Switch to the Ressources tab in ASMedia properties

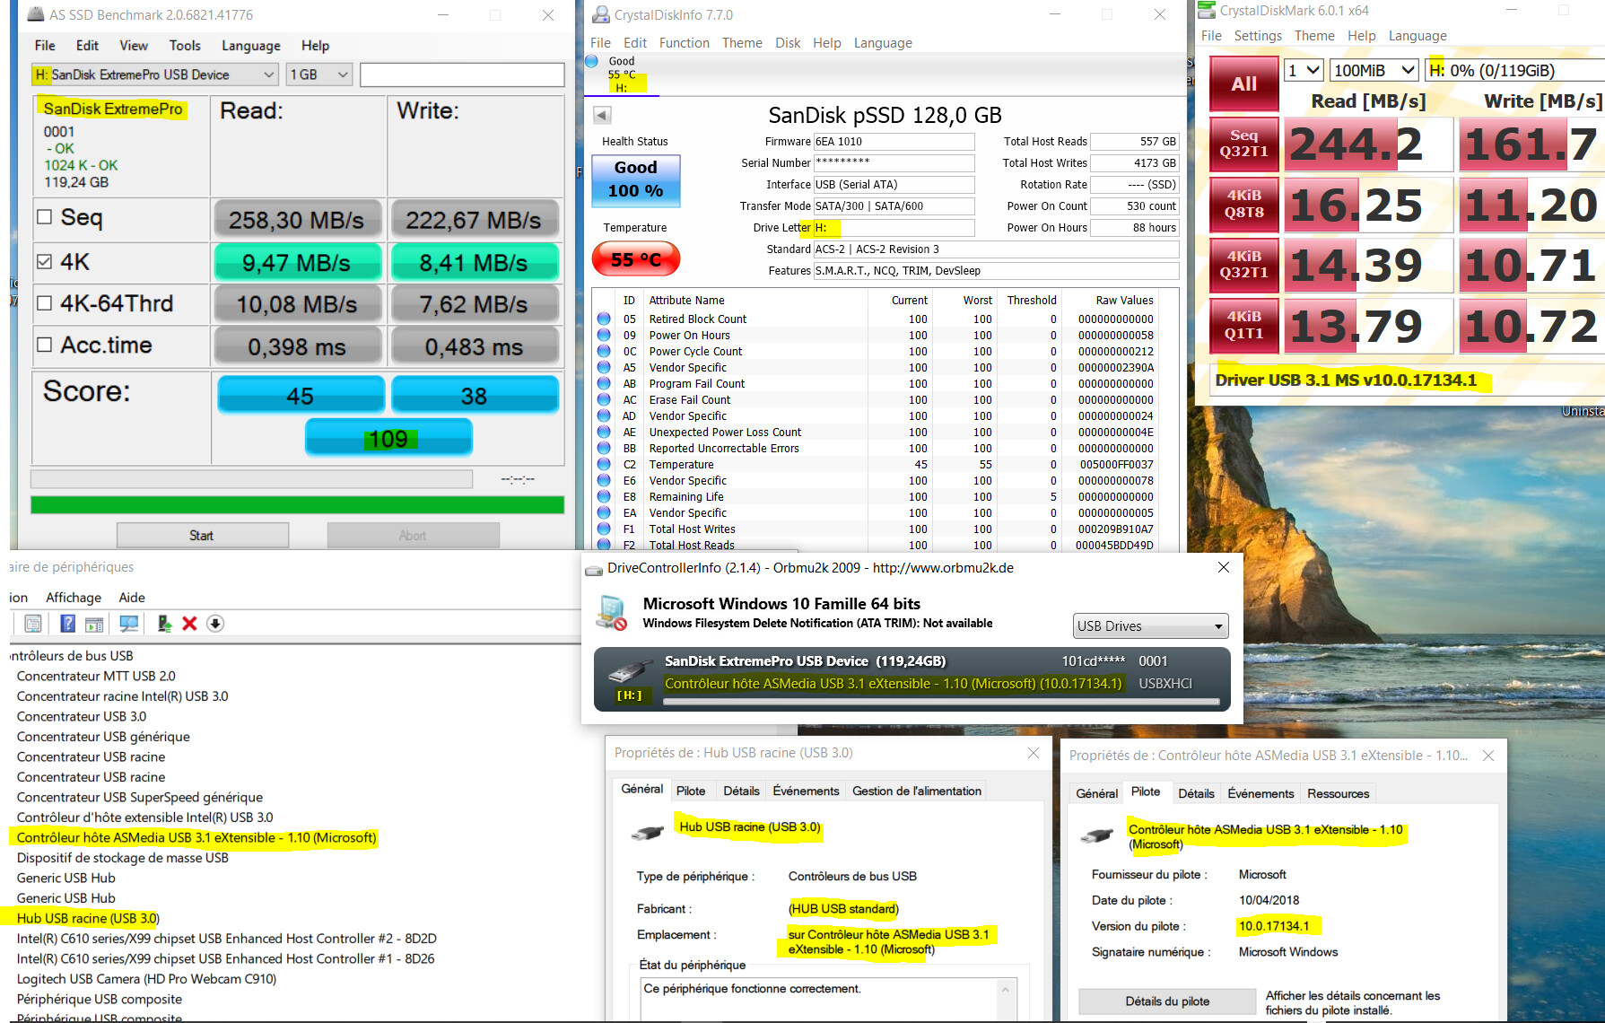[1338, 793]
